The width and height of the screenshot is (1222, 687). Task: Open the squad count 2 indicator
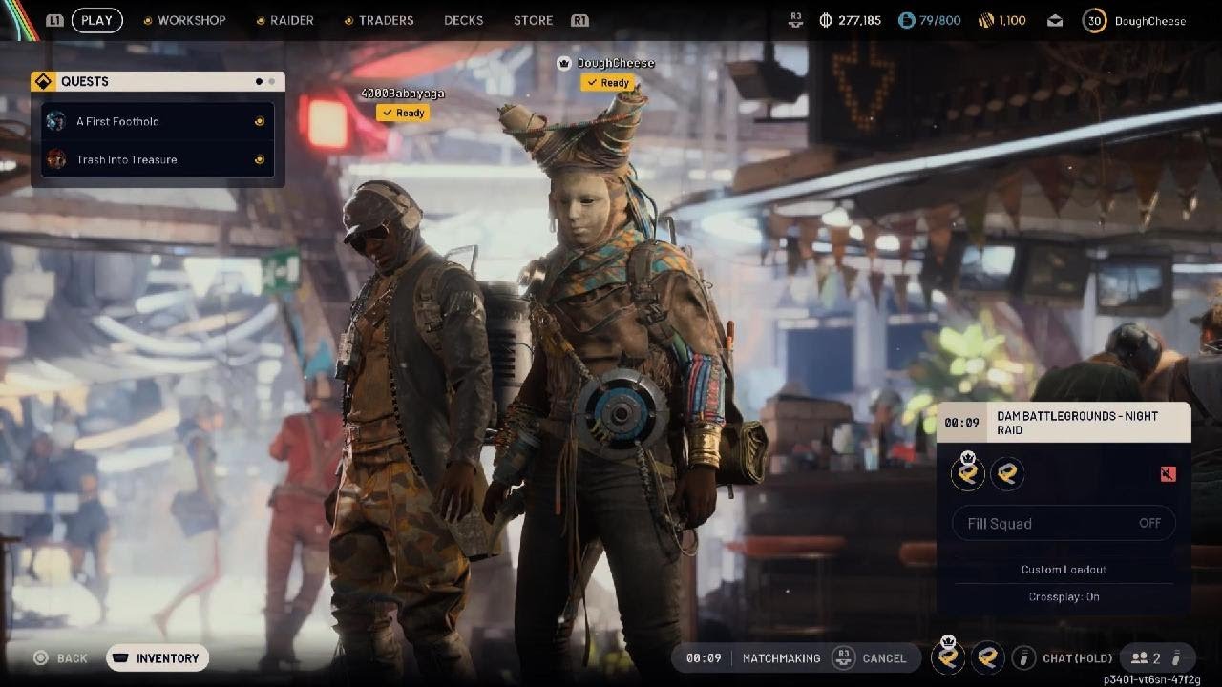(1147, 657)
